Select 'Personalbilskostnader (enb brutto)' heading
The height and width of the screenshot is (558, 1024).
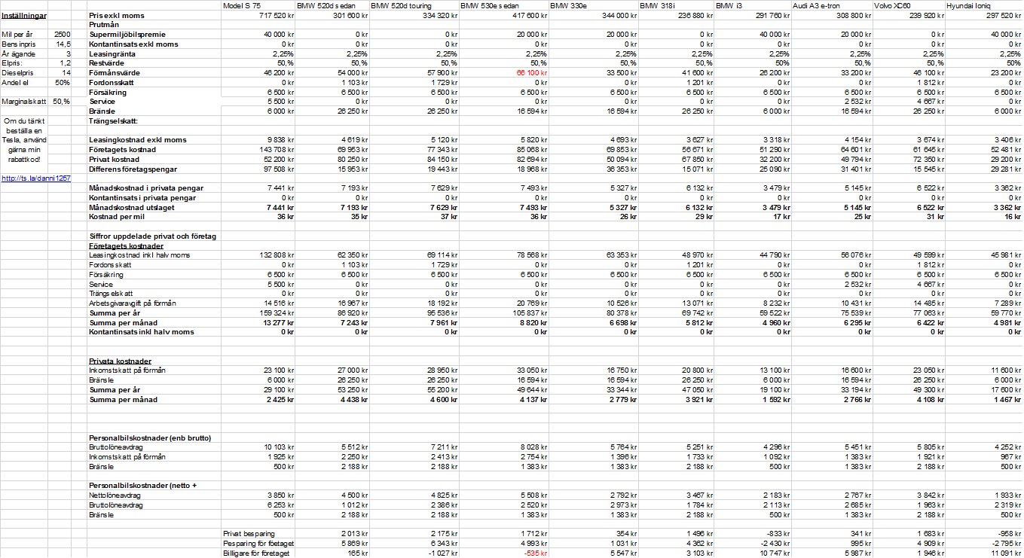(x=150, y=438)
